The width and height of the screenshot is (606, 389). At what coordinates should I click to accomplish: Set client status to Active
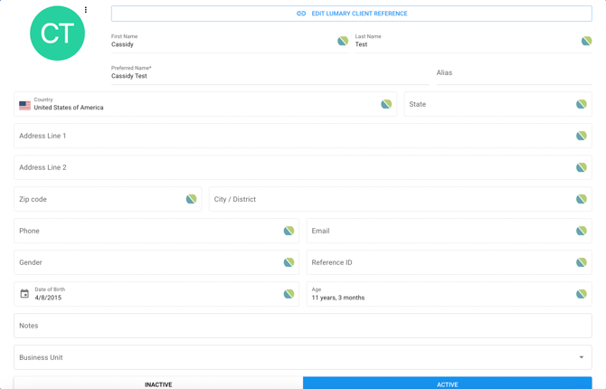pos(448,383)
